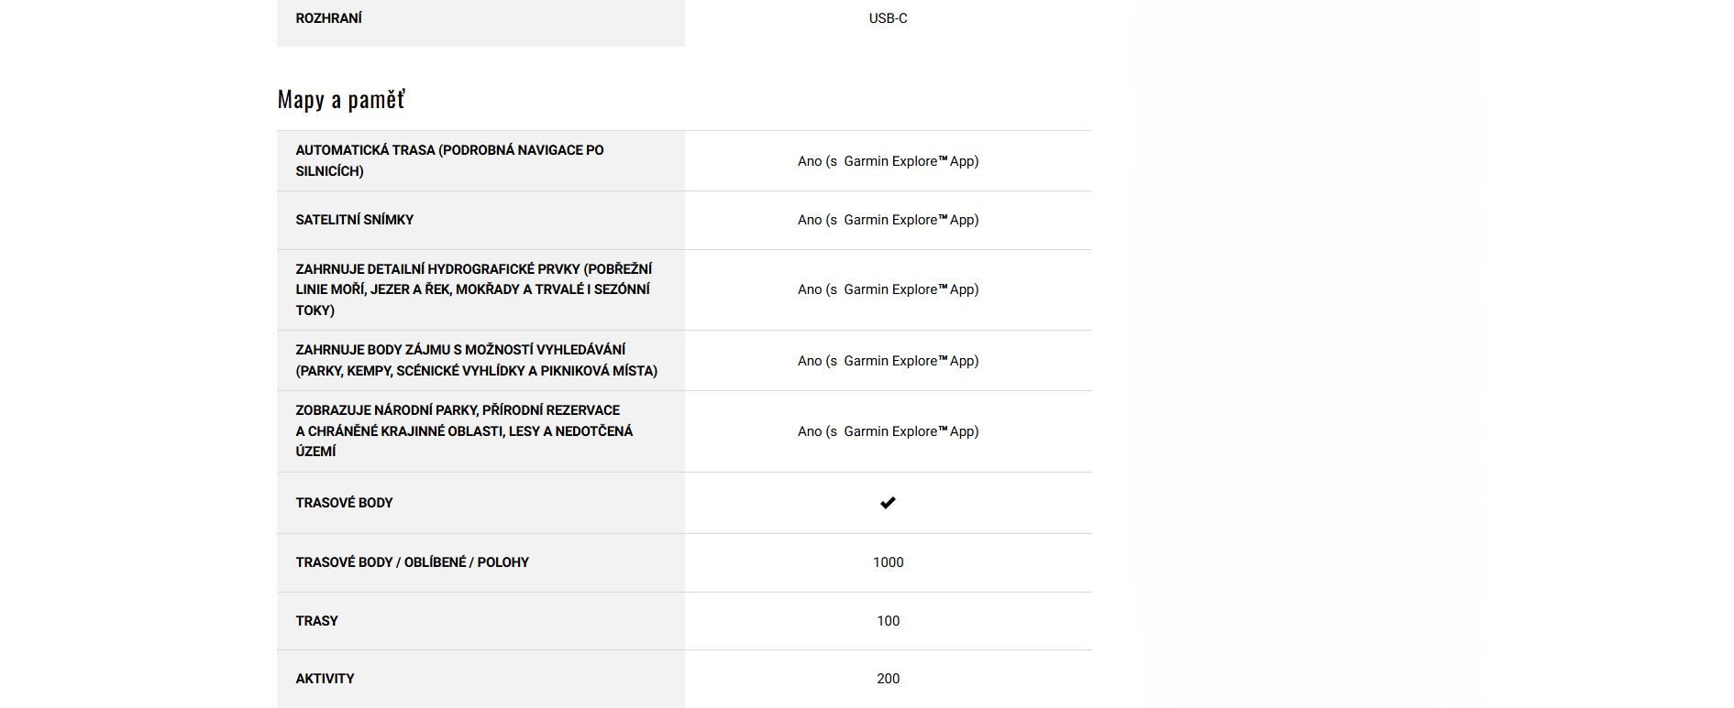
Task: Click the value 1000 for waypoints
Action: coord(888,562)
